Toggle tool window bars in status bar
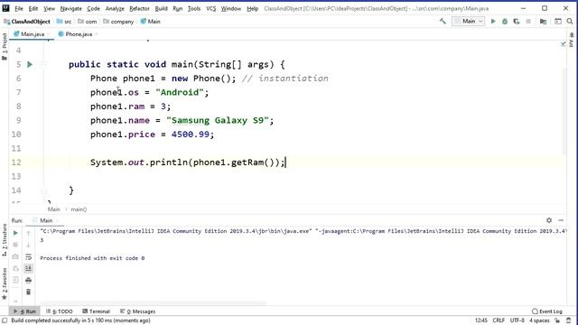Viewport: 578px width, 325px height. click(5, 320)
